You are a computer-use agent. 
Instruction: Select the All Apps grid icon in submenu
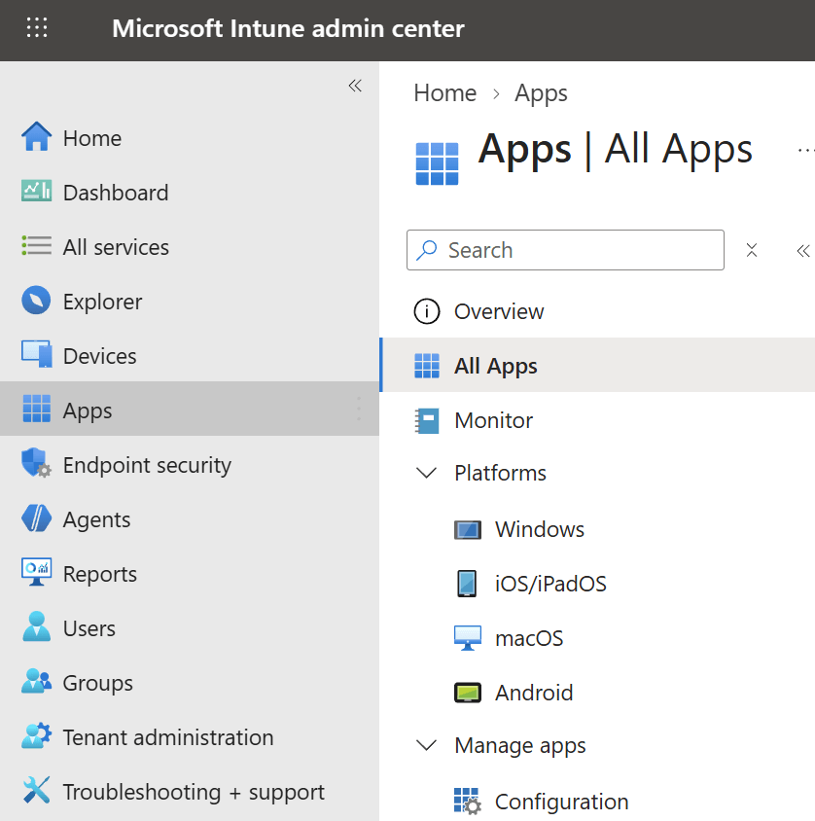point(427,366)
